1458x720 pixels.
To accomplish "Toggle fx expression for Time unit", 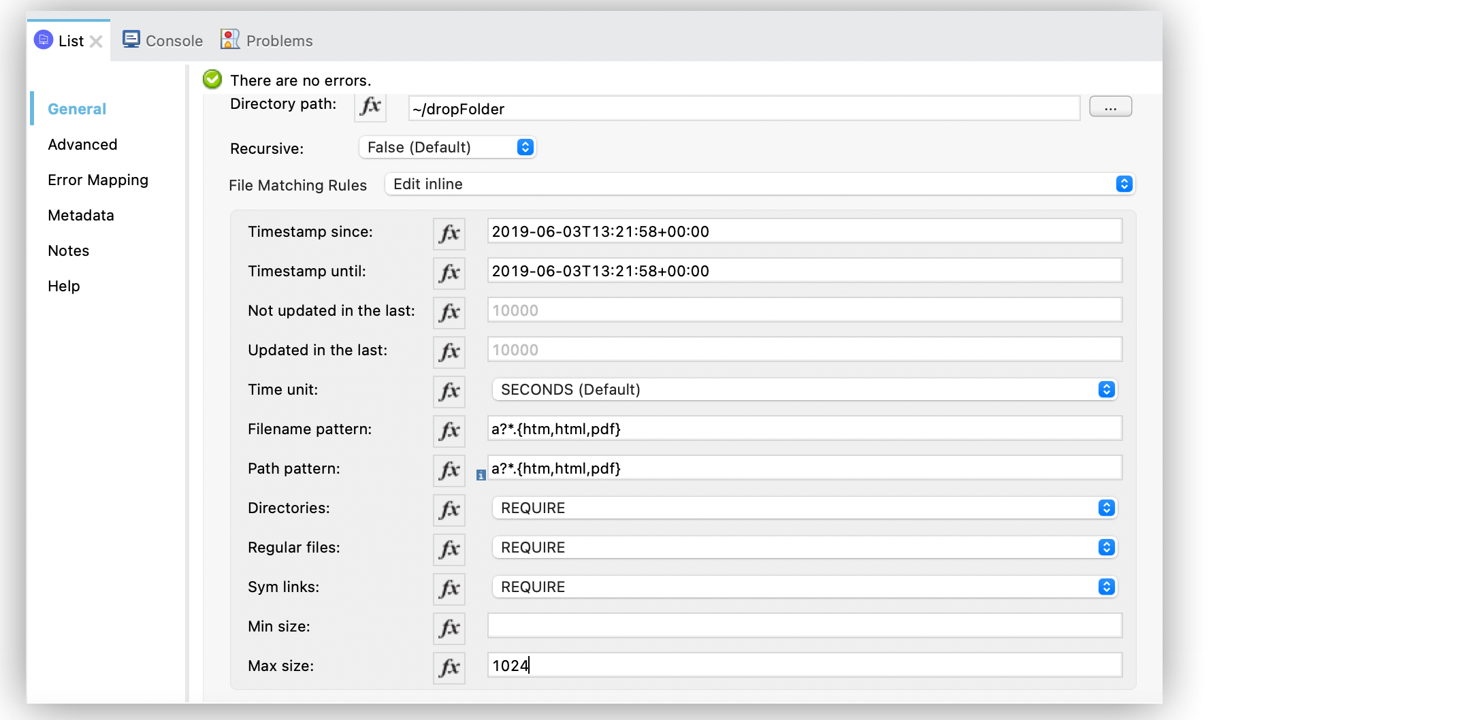I will click(x=449, y=391).
